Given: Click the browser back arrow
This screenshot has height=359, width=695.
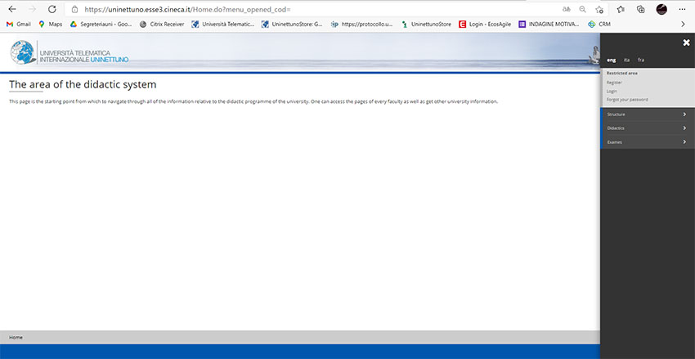Looking at the screenshot, I should pyautogui.click(x=12, y=9).
